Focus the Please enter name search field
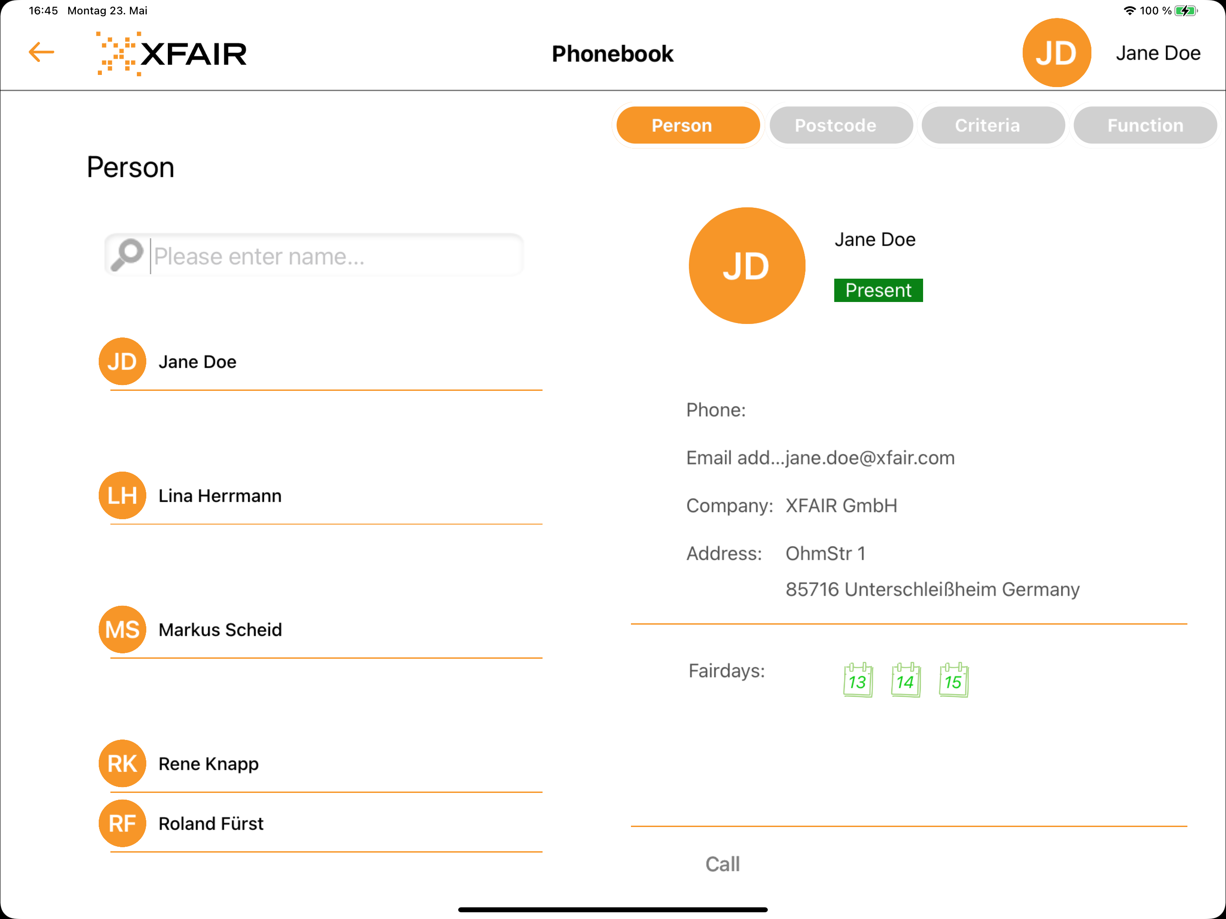The height and width of the screenshot is (919, 1226). coord(336,255)
